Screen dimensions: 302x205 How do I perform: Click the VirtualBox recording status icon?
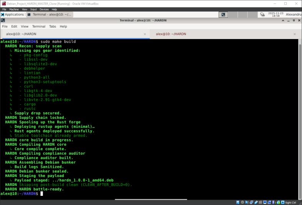[x=269, y=202]
